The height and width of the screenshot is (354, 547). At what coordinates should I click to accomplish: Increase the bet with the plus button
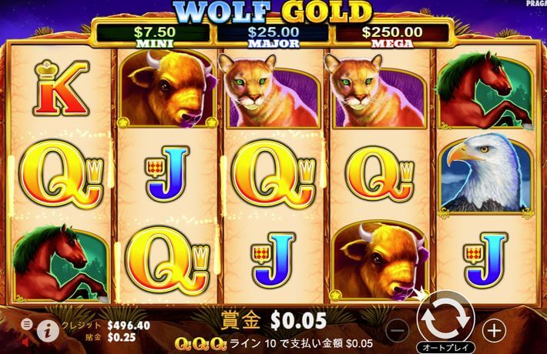pyautogui.click(x=494, y=330)
